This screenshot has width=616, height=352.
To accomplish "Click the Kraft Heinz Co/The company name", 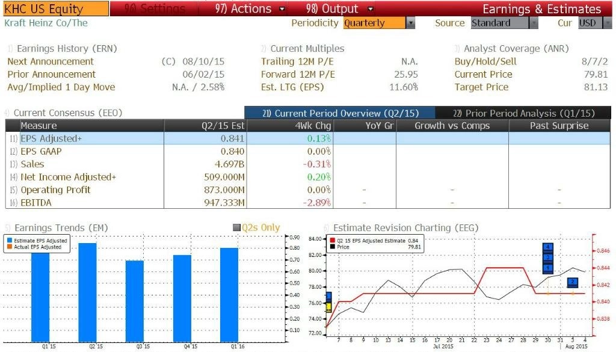I will coord(46,23).
